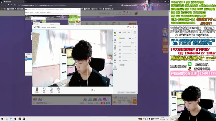Open the OBS下载 bookmark

point(96,9)
